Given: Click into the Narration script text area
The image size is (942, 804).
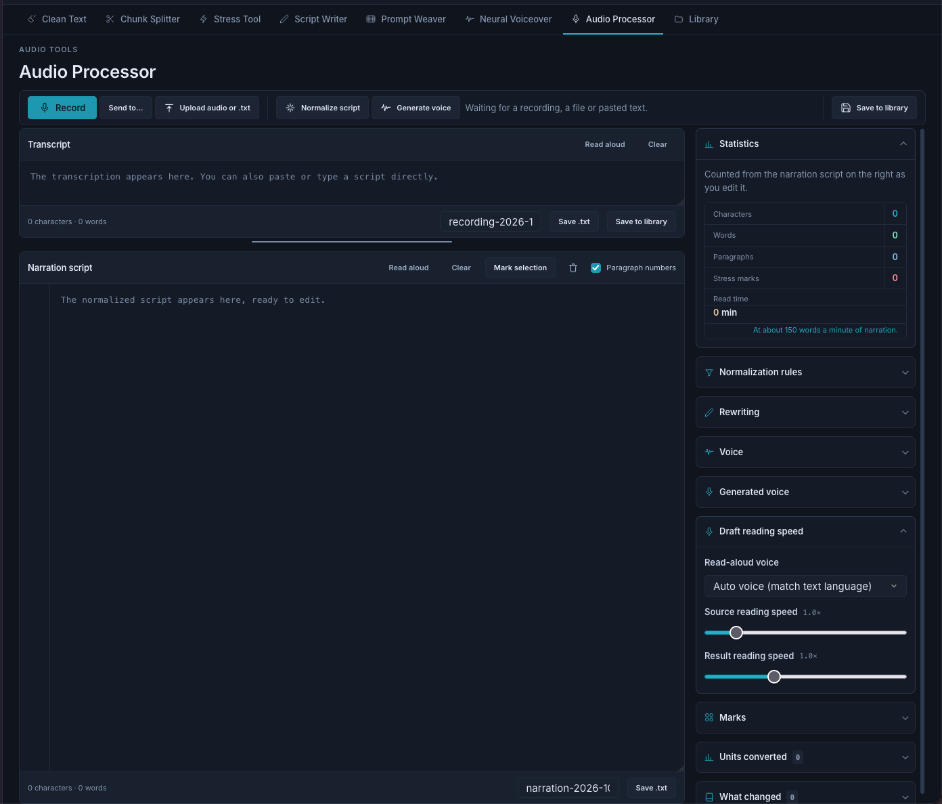Looking at the screenshot, I should click(365, 528).
